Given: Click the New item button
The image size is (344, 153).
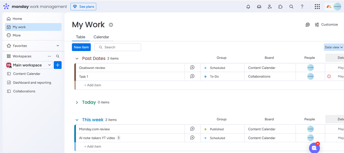Looking at the screenshot, I should coord(81,47).
